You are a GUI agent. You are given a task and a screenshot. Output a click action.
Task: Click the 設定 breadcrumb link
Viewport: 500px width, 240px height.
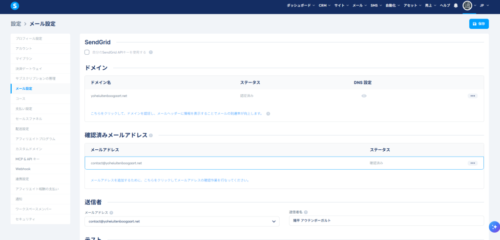(16, 24)
